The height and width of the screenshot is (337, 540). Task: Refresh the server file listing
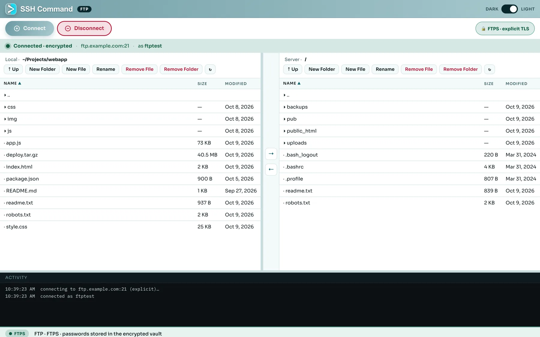[489, 69]
